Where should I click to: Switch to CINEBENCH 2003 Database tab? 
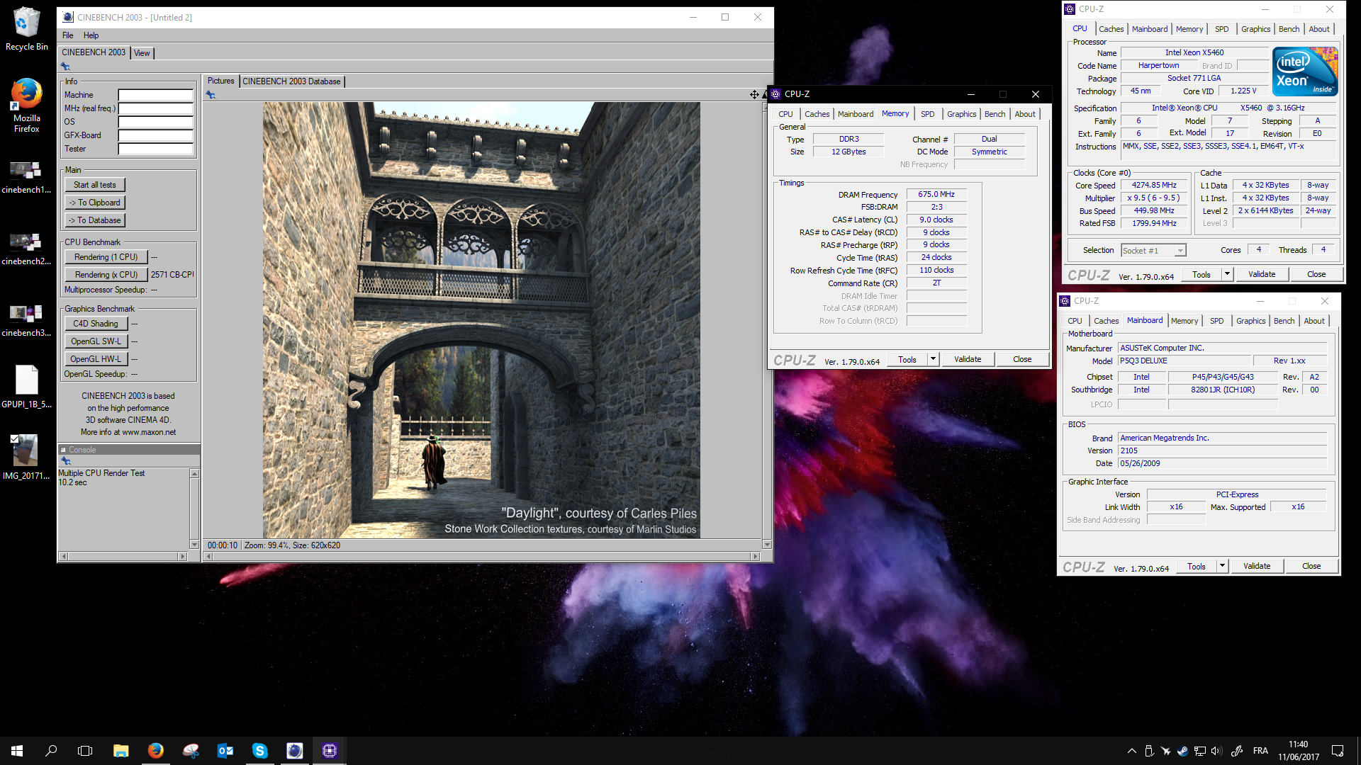(x=291, y=81)
